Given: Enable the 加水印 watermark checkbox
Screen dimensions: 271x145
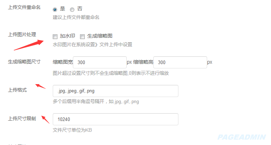Looking at the screenshot, I should [x=55, y=37].
